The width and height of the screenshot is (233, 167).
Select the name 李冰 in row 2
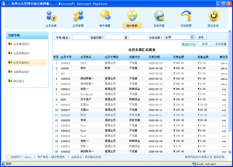pyautogui.click(x=83, y=68)
